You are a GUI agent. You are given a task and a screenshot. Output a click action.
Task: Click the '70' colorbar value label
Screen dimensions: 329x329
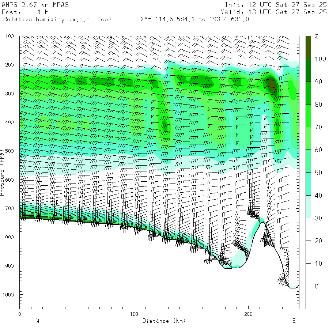point(318,127)
